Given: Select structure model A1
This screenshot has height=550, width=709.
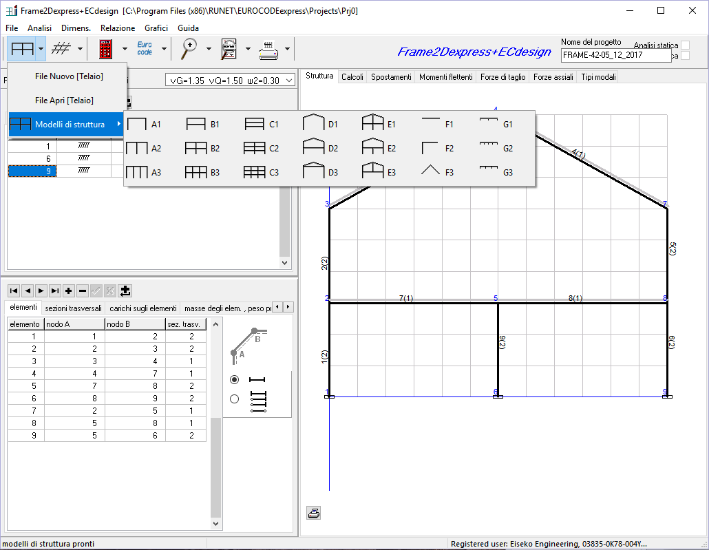Looking at the screenshot, I should [144, 125].
